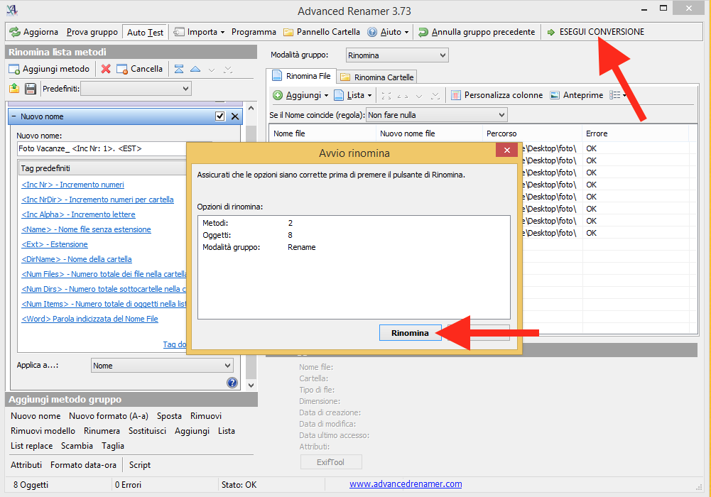Open the Programma toolbar item
Image resolution: width=711 pixels, height=497 pixels.
point(254,32)
